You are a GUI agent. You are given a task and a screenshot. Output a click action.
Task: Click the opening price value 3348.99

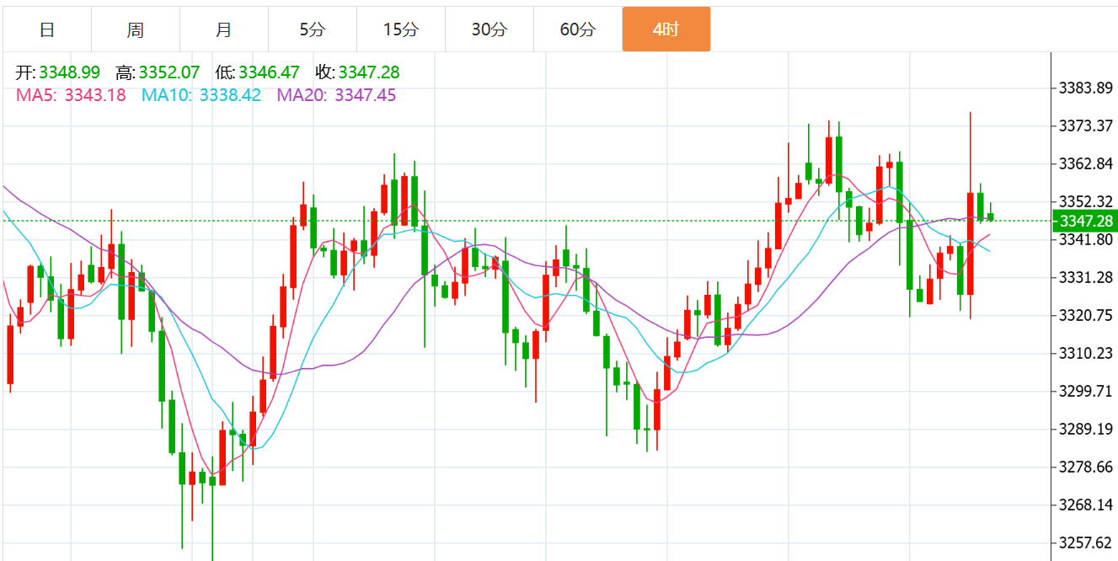(69, 72)
